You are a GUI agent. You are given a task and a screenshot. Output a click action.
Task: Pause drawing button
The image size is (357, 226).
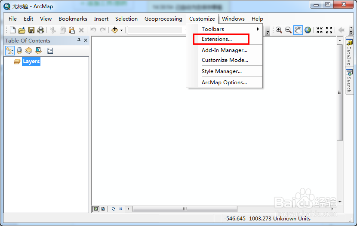pyautogui.click(x=121, y=209)
